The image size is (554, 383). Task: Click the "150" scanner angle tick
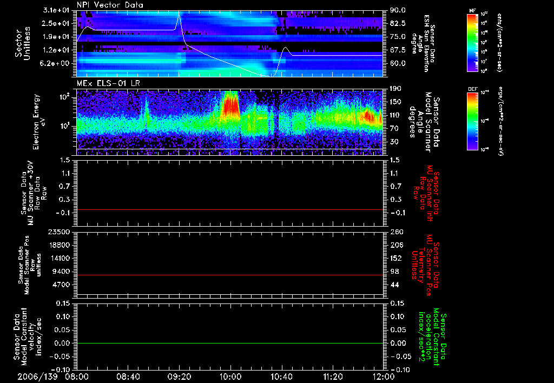tap(395, 102)
